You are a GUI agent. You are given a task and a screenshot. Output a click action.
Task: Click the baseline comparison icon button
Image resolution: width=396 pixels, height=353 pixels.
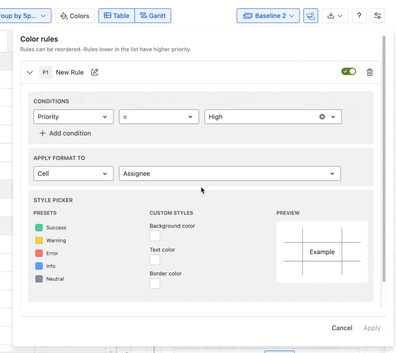click(x=310, y=16)
